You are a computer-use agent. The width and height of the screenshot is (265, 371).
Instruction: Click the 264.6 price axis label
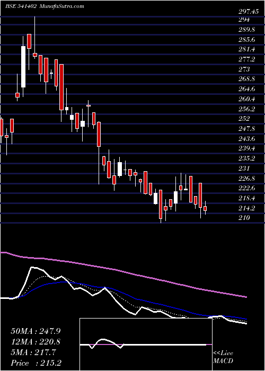click(246, 89)
